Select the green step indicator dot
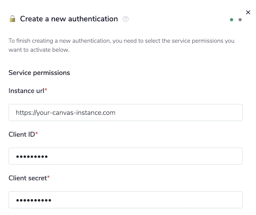 coord(232,20)
